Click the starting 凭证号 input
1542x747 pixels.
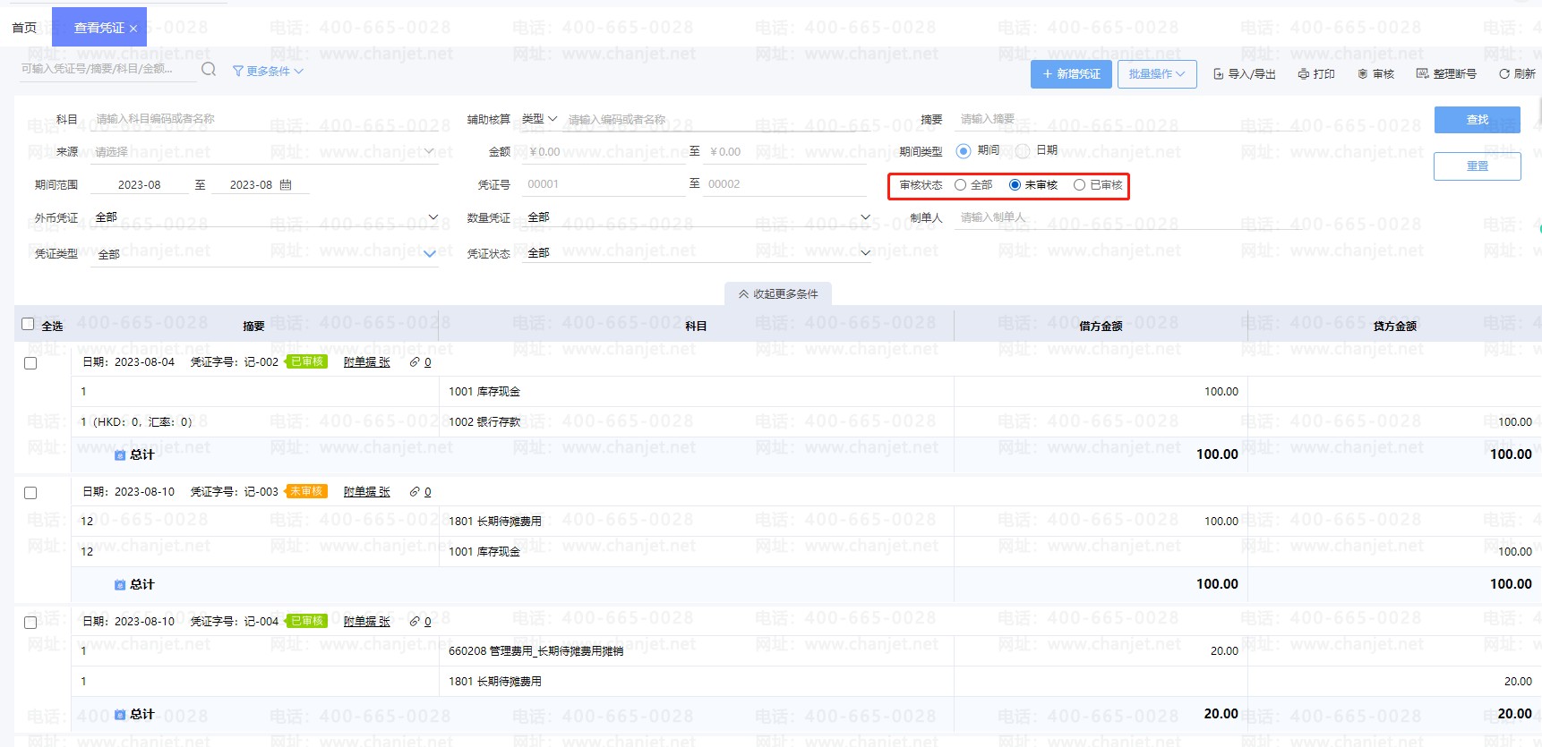[x=604, y=184]
